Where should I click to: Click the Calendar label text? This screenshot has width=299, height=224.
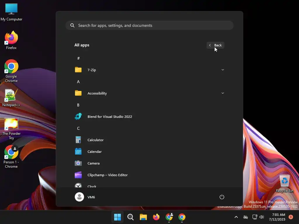[95, 152]
